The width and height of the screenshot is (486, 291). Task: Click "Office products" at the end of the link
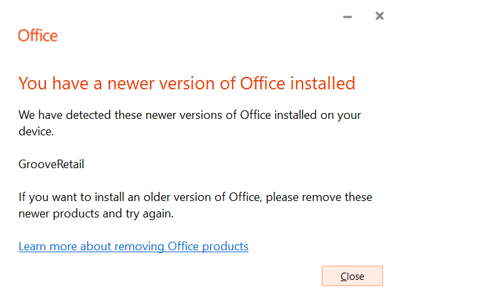click(x=208, y=246)
